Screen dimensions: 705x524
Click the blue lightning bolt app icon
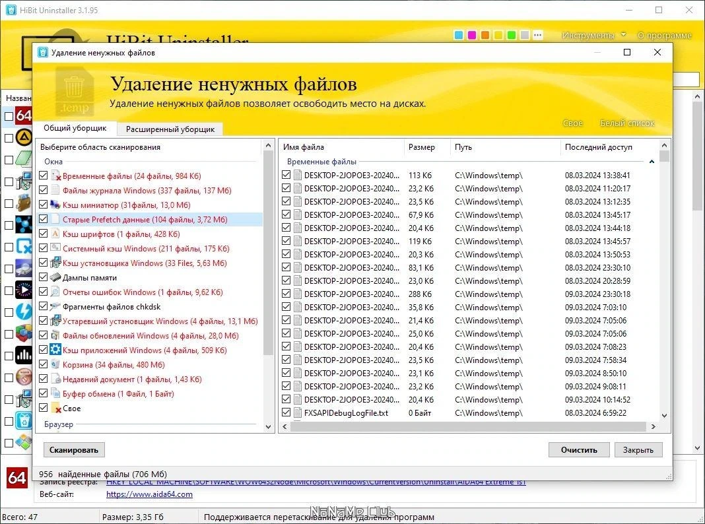(x=23, y=312)
